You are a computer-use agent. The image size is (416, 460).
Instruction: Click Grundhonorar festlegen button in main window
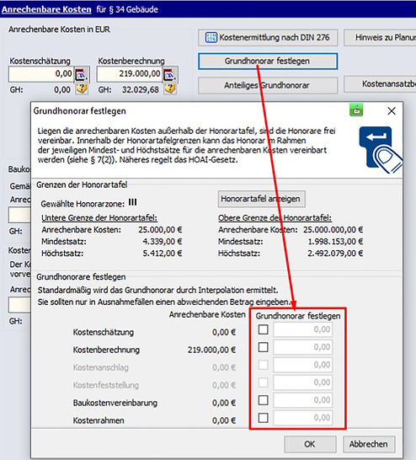coord(268,62)
